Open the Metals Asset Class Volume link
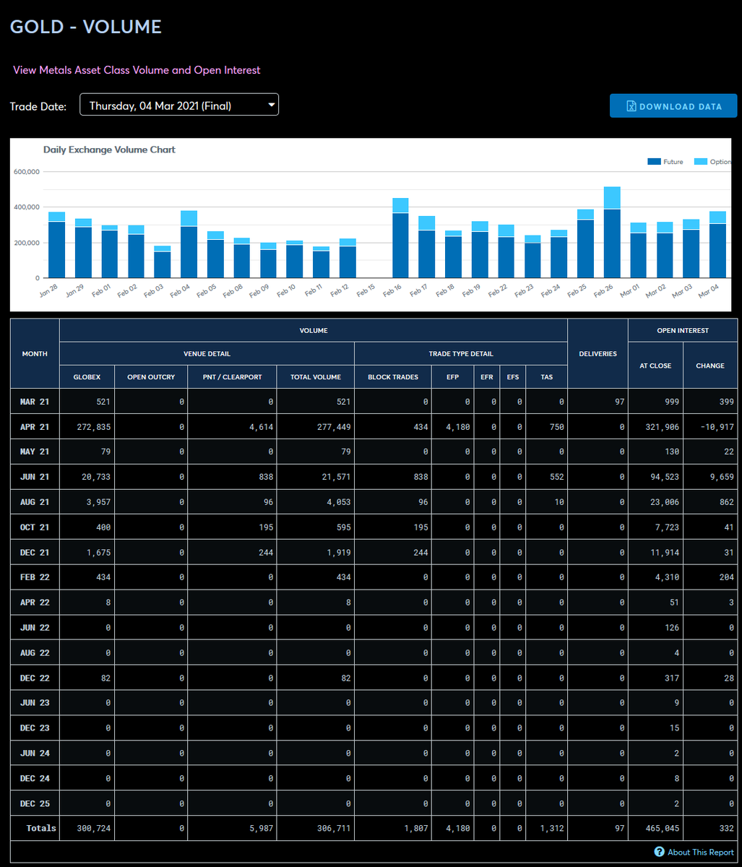Viewport: 742px width, 867px height. (x=137, y=70)
